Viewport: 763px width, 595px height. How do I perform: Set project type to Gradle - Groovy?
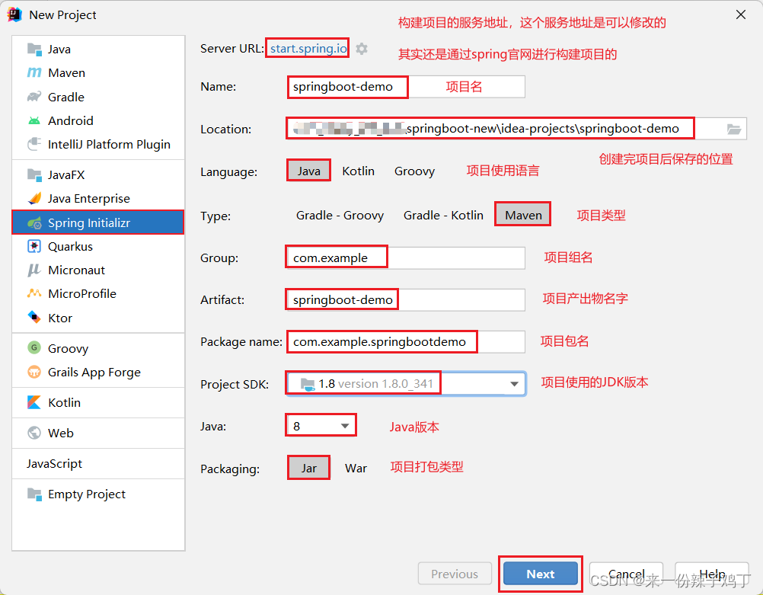coord(340,215)
